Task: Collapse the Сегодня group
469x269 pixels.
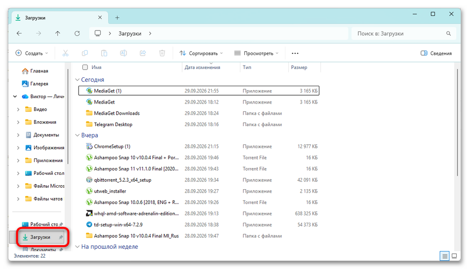Action: (x=77, y=80)
